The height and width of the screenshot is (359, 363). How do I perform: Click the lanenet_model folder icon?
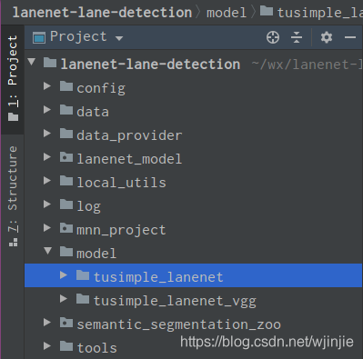(x=66, y=157)
